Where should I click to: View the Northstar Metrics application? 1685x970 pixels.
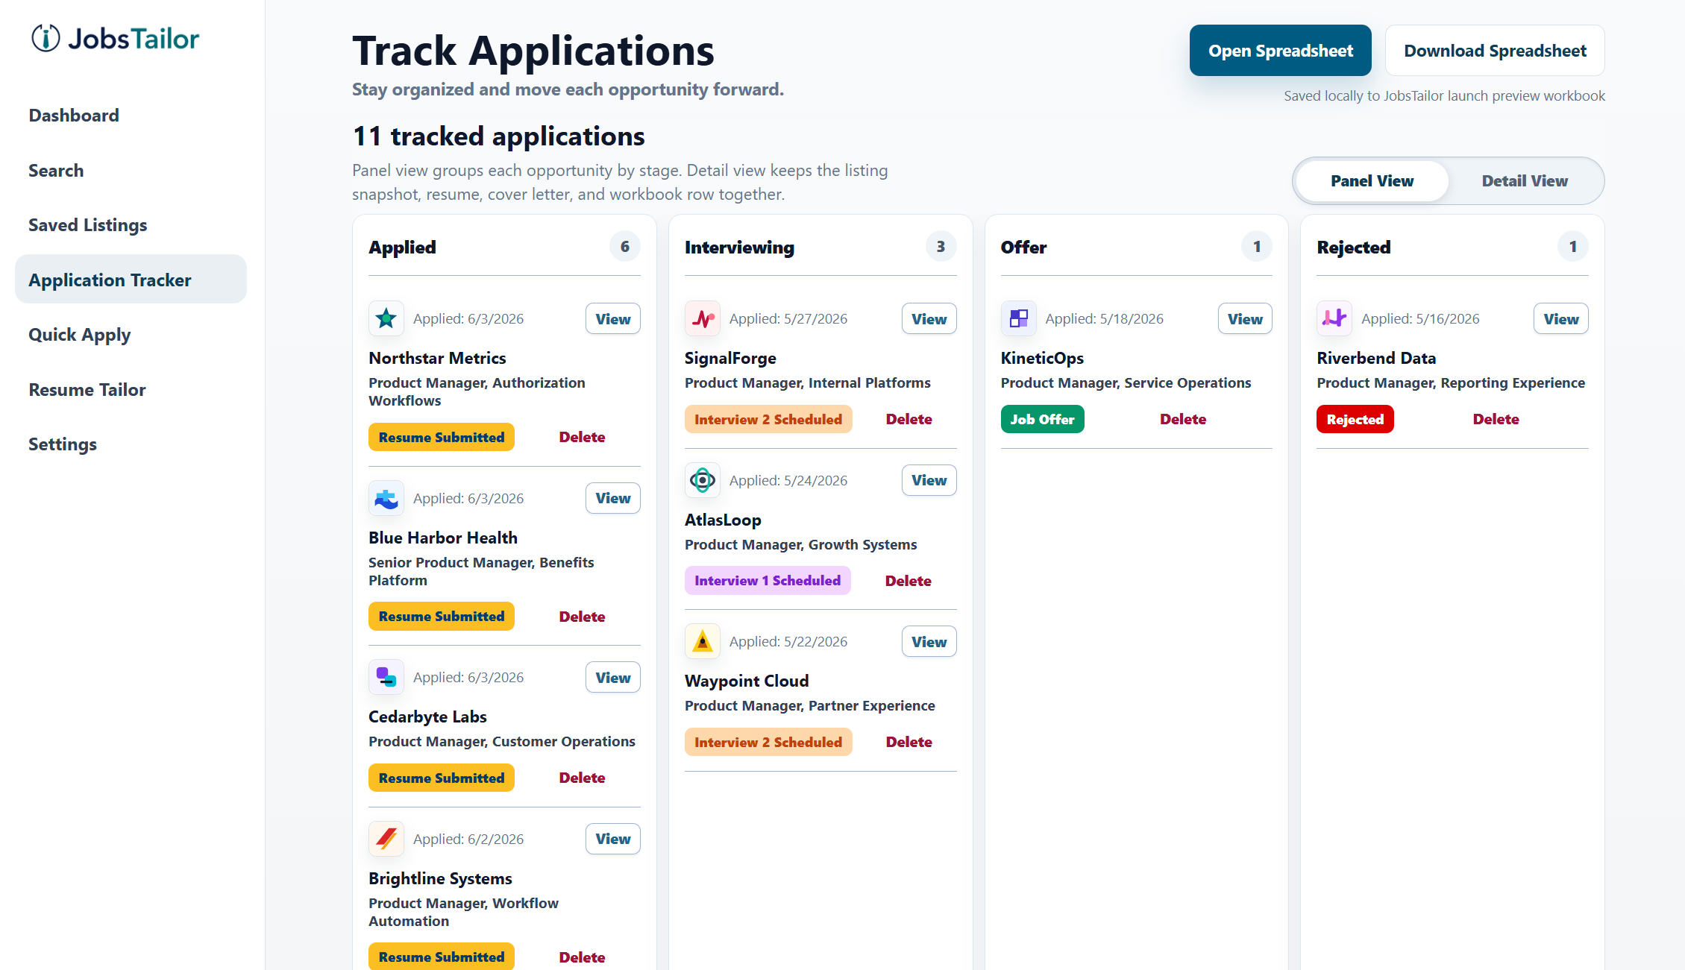(613, 318)
